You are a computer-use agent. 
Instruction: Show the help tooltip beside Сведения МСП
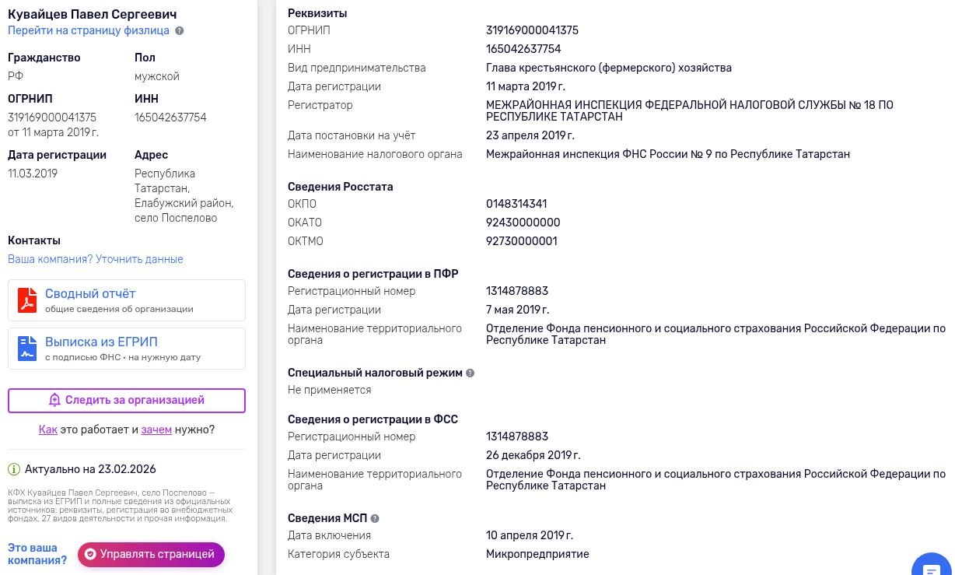[x=375, y=518]
